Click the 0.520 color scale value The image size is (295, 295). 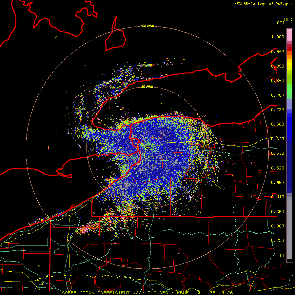(x=278, y=168)
